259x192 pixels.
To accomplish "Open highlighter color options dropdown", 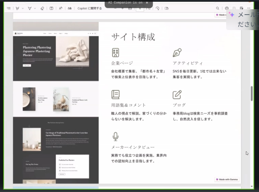I will [x=23, y=8].
